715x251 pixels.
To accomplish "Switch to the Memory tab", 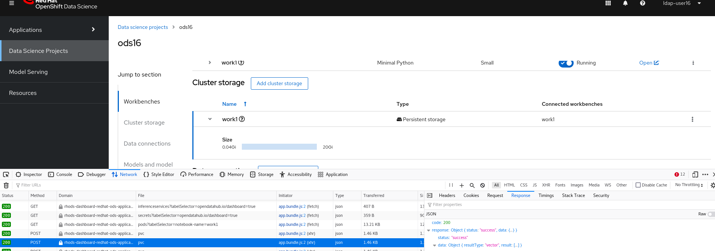I will (232, 174).
